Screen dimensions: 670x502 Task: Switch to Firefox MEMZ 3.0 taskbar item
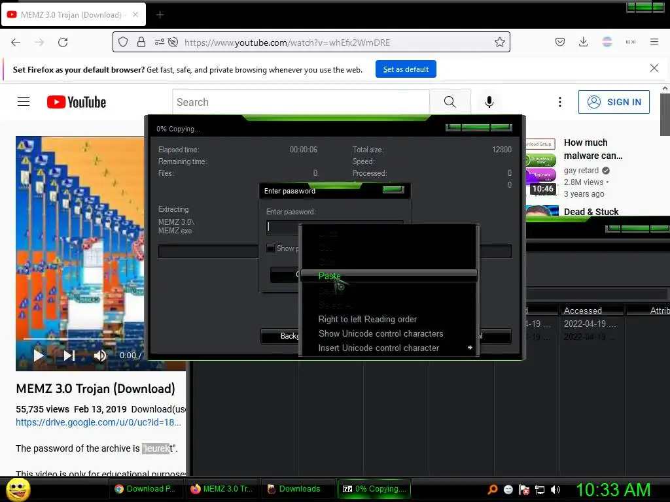(222, 489)
